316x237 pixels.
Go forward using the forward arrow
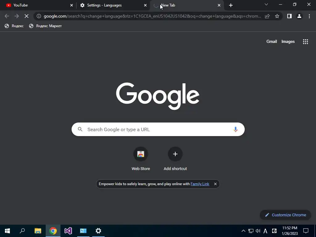pos(17,16)
